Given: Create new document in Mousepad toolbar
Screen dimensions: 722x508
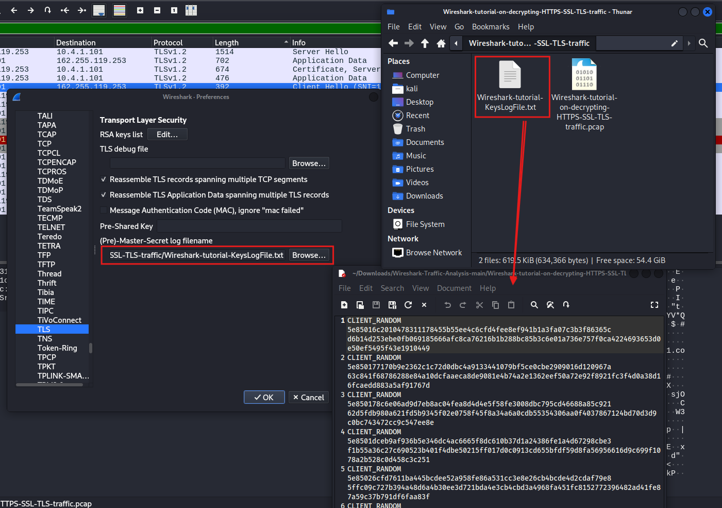Looking at the screenshot, I should (x=344, y=305).
